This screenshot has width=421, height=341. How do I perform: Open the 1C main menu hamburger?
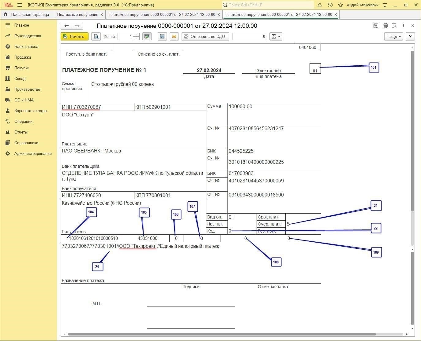tap(20, 5)
